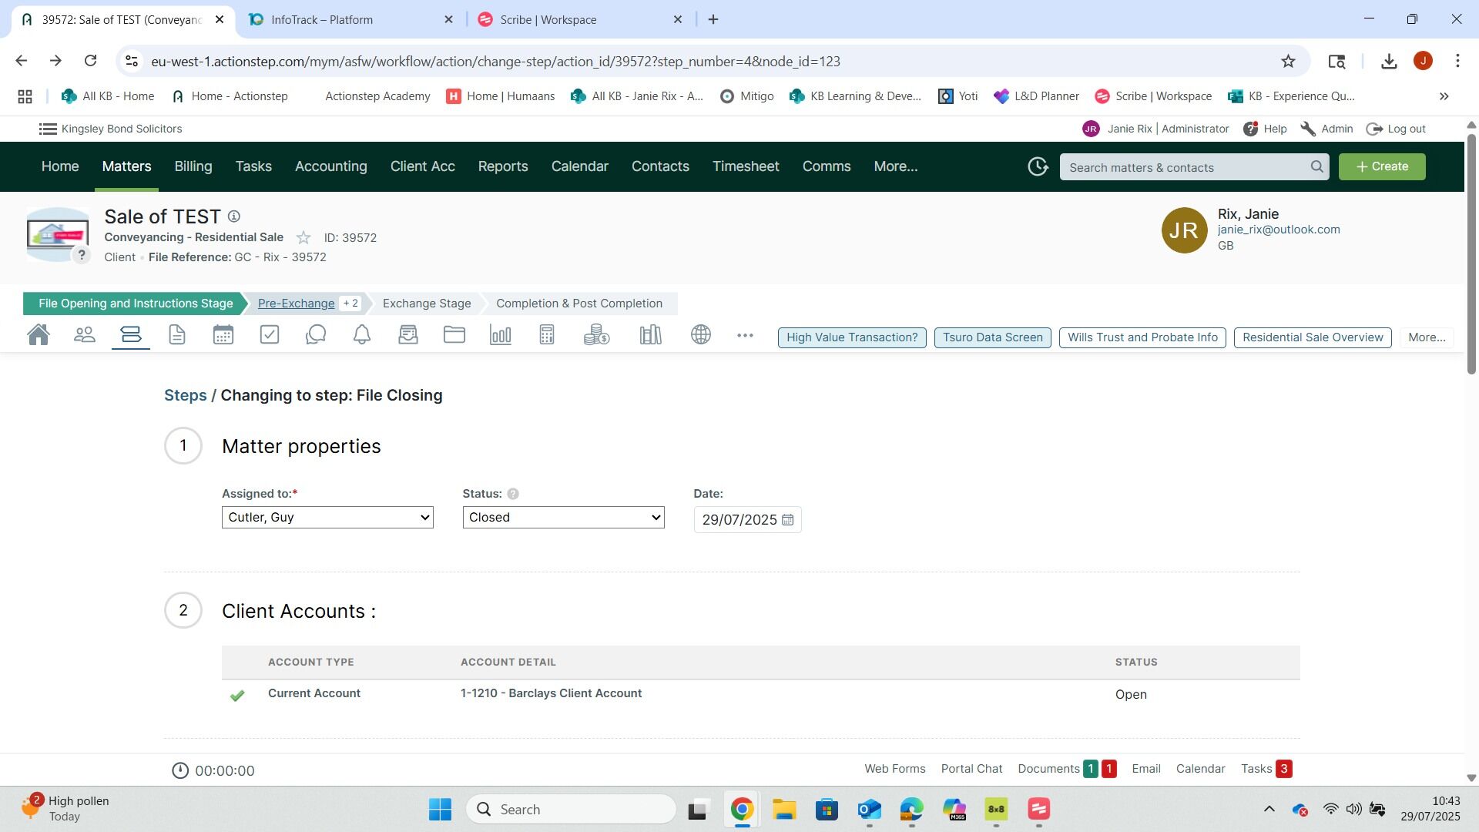1479x832 pixels.
Task: Click the Search matters & contacts field
Action: pyautogui.click(x=1186, y=167)
